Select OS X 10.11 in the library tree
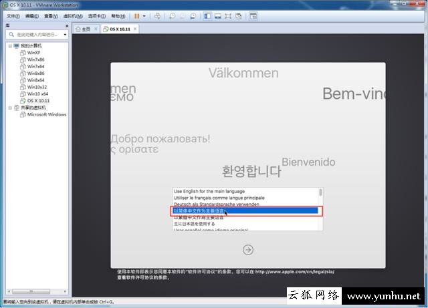Screen dimensions: 428x308 [39, 101]
